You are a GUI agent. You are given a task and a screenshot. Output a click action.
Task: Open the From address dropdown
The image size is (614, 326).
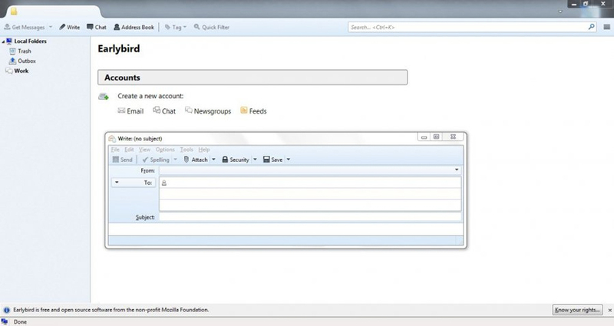[310, 170]
